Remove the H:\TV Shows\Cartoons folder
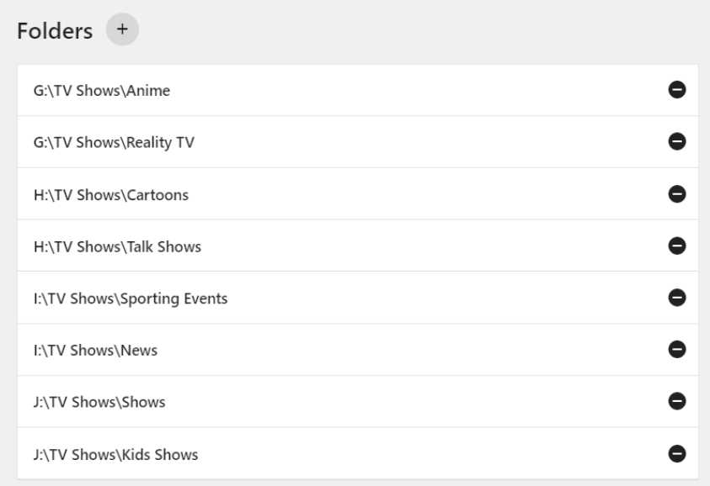The height and width of the screenshot is (486, 710). (676, 194)
